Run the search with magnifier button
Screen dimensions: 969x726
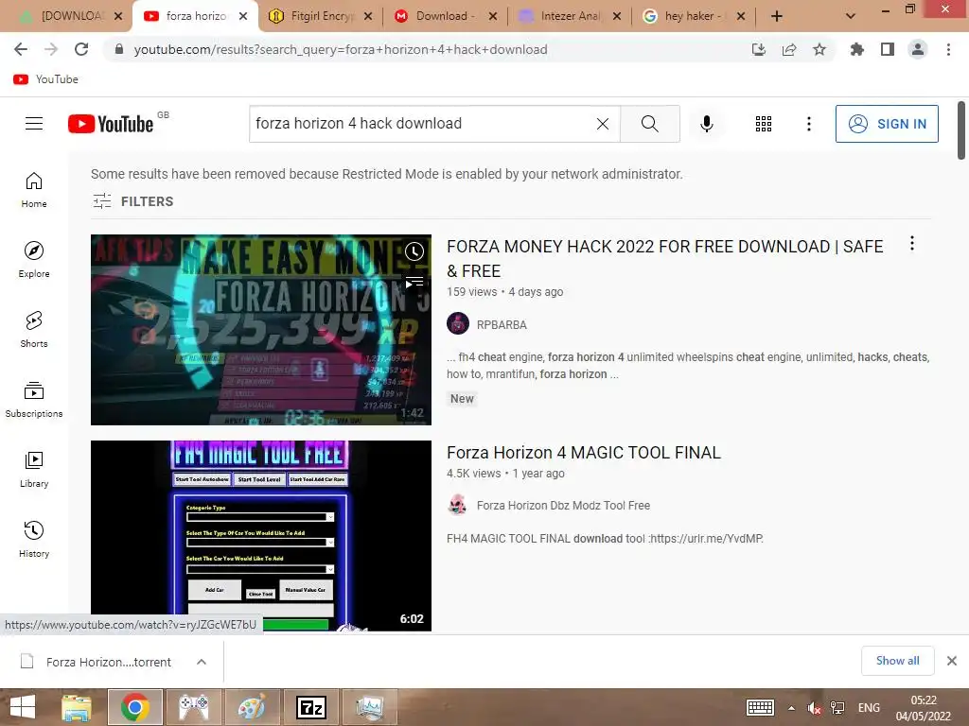click(649, 124)
